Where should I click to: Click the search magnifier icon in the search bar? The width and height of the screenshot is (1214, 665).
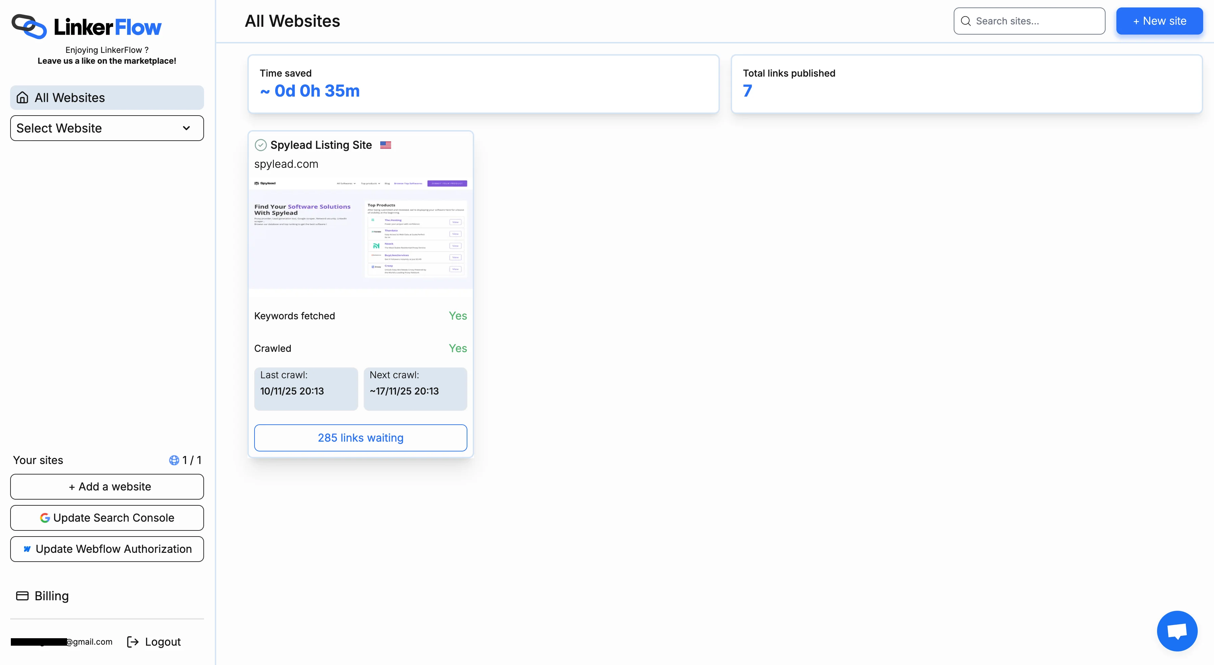(966, 21)
